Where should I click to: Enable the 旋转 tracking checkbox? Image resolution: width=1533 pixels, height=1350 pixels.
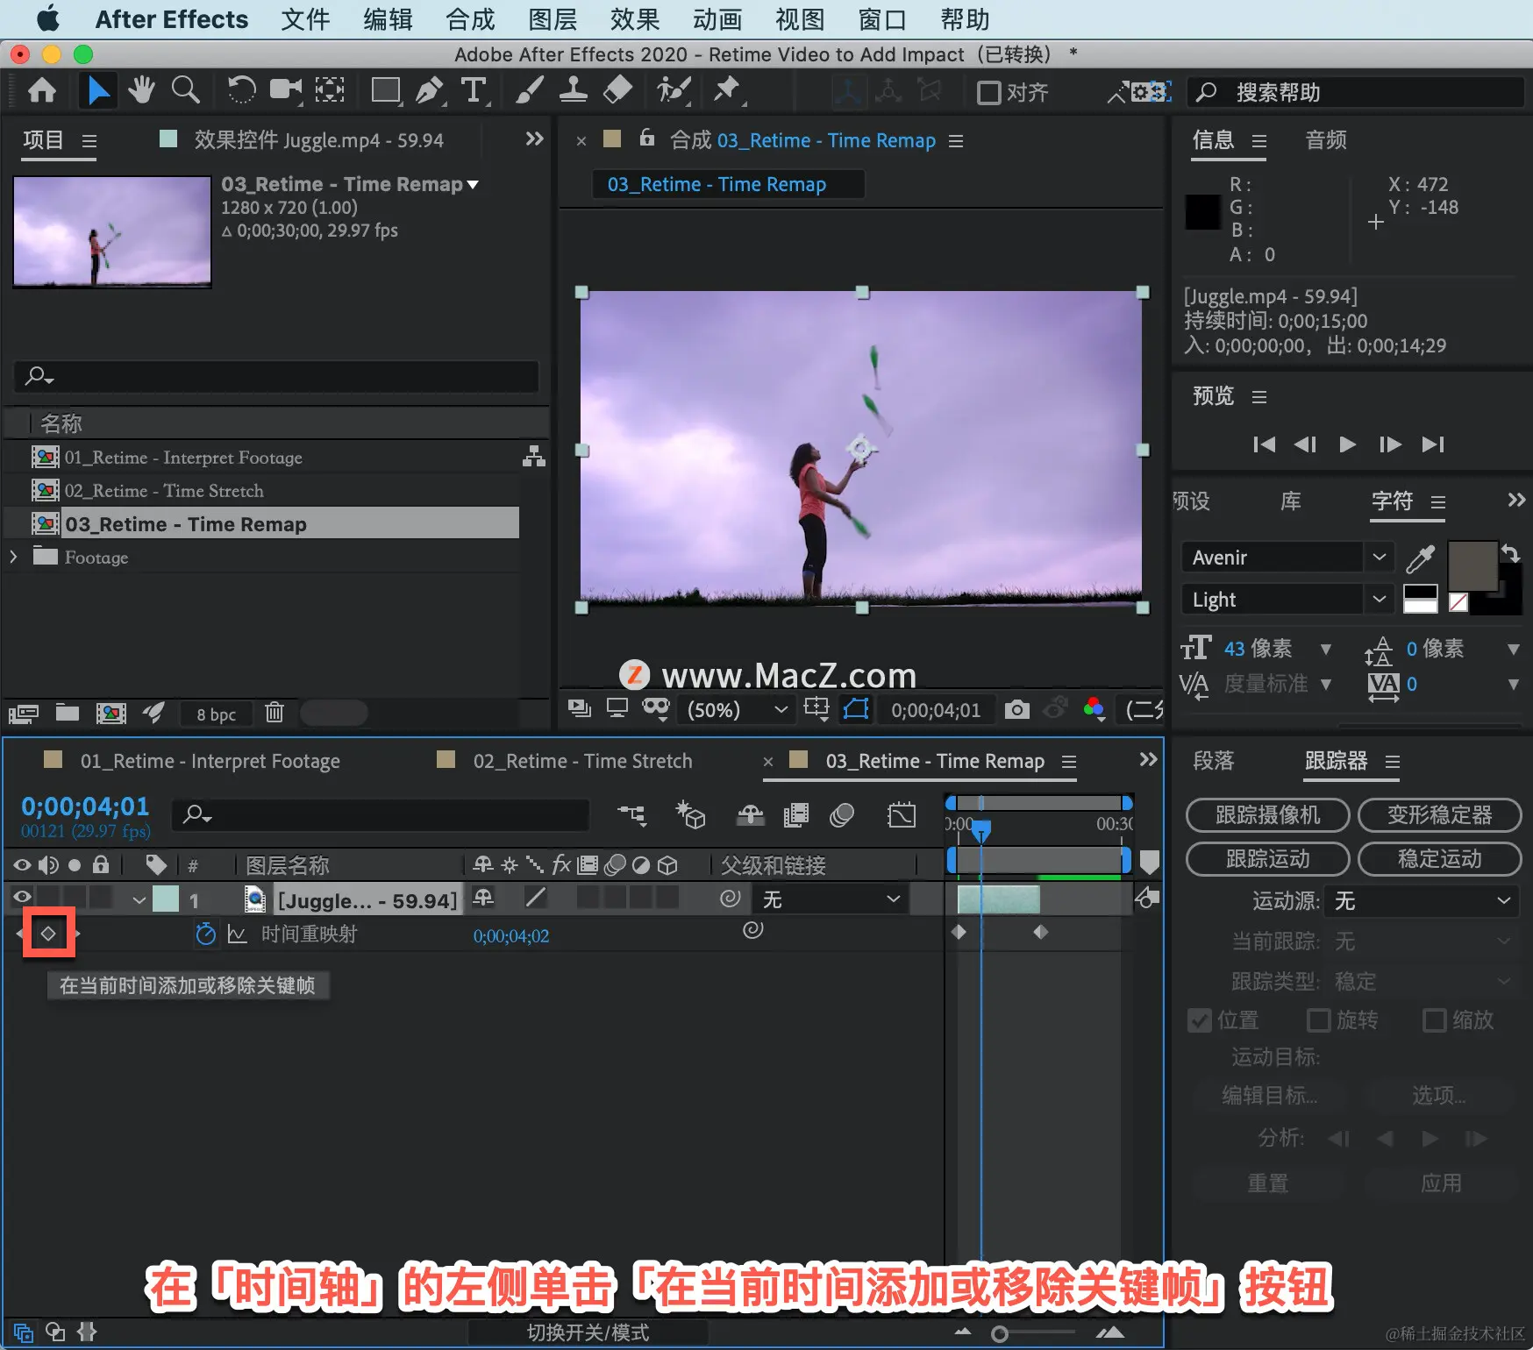tap(1318, 1020)
